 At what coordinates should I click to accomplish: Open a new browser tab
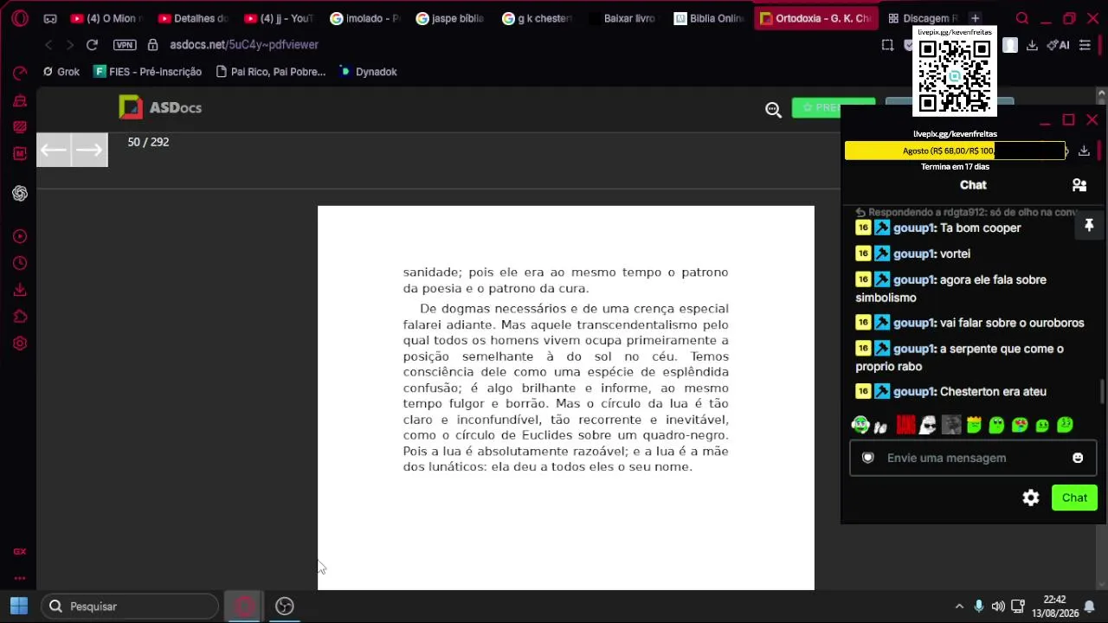point(975,18)
